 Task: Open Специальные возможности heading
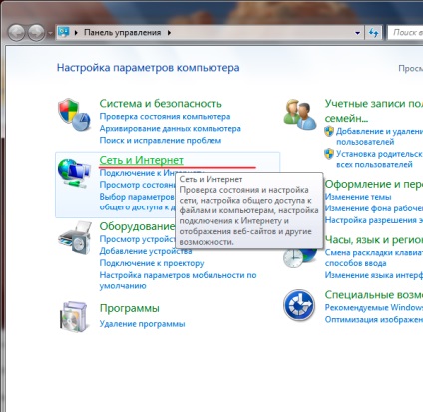click(374, 295)
